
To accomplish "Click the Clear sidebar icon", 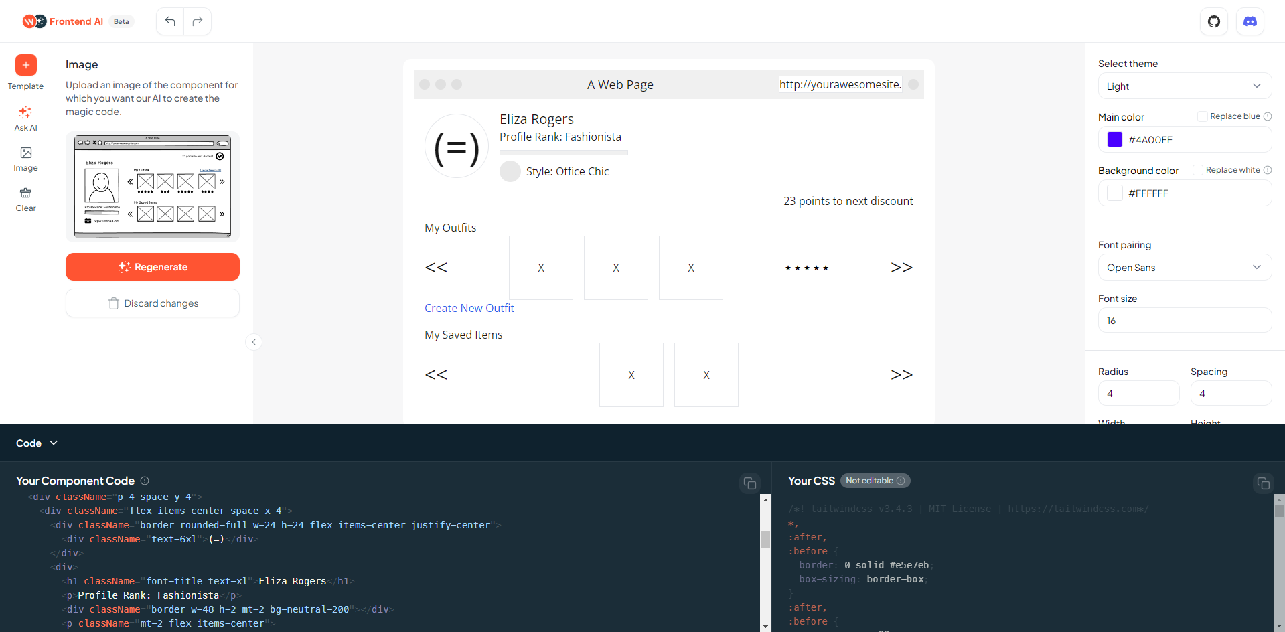I will click(25, 199).
